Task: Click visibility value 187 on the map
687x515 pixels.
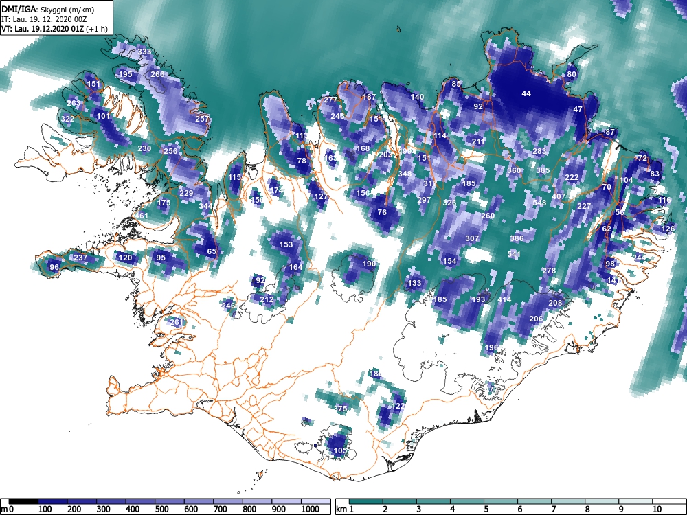Action: pos(370,96)
